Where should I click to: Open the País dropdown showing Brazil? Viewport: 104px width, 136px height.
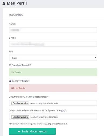[53, 58]
